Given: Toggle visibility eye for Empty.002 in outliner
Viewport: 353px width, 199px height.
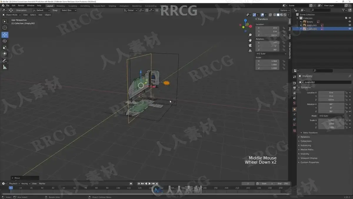Looking at the screenshot, I should [350, 29].
